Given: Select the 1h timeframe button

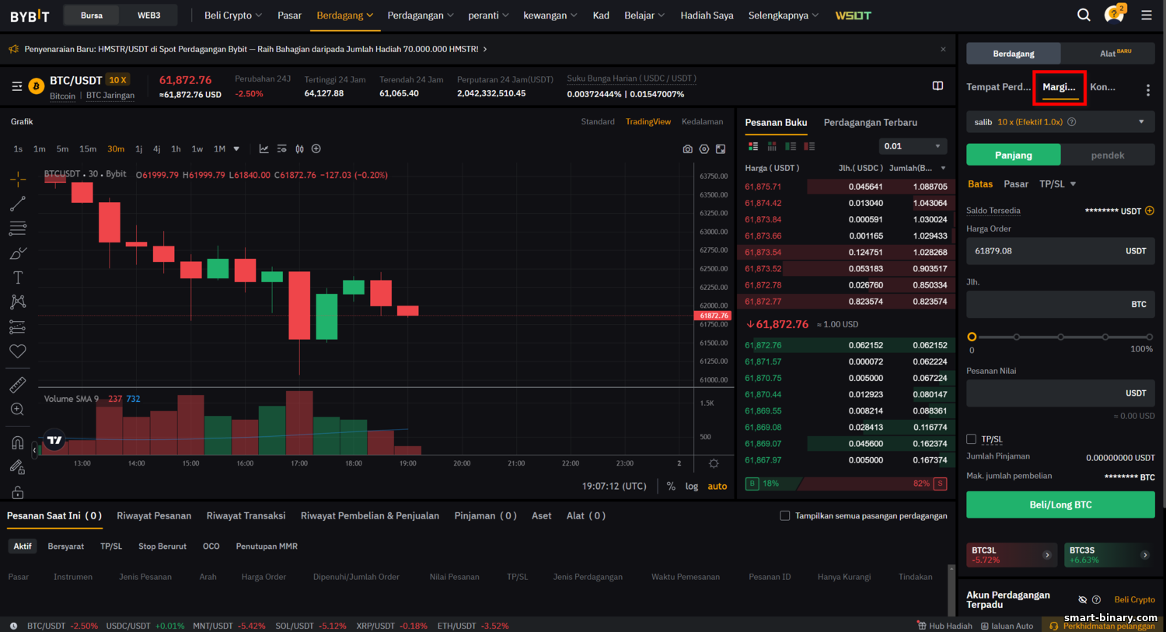Looking at the screenshot, I should (x=176, y=148).
